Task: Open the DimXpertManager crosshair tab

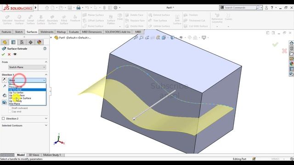Action: pos(31,42)
